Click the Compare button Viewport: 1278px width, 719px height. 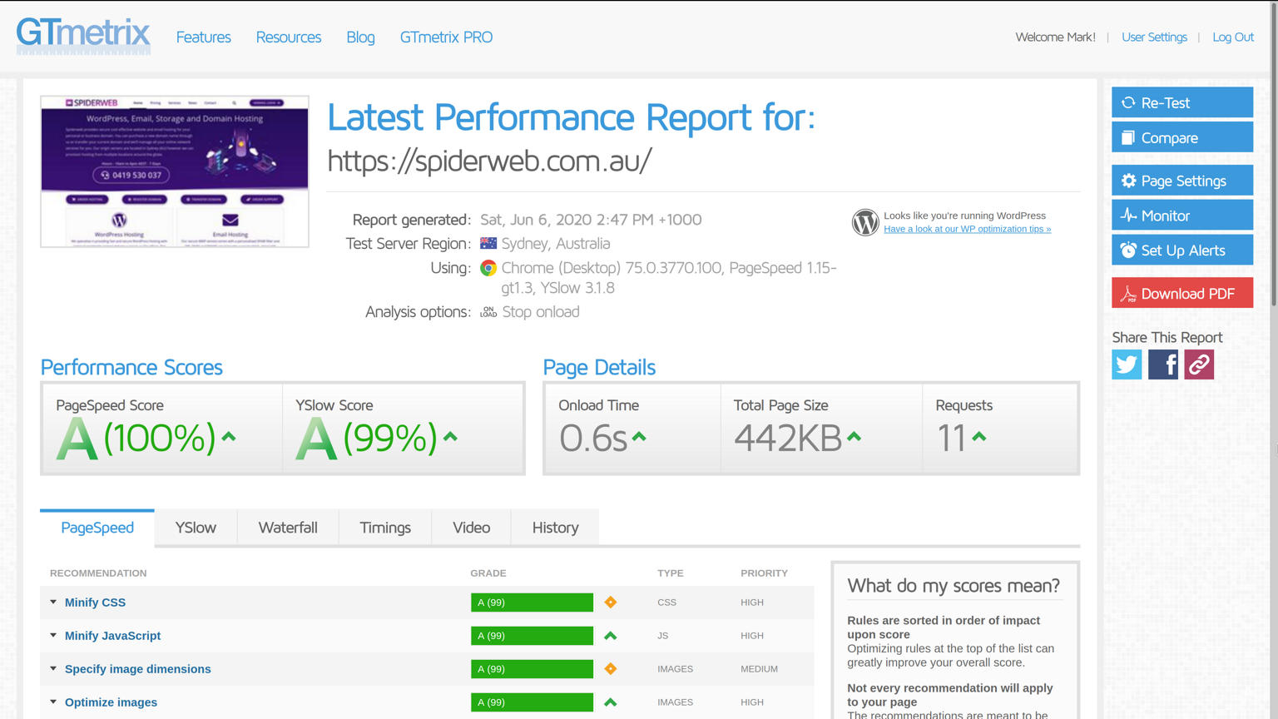[x=1182, y=137]
